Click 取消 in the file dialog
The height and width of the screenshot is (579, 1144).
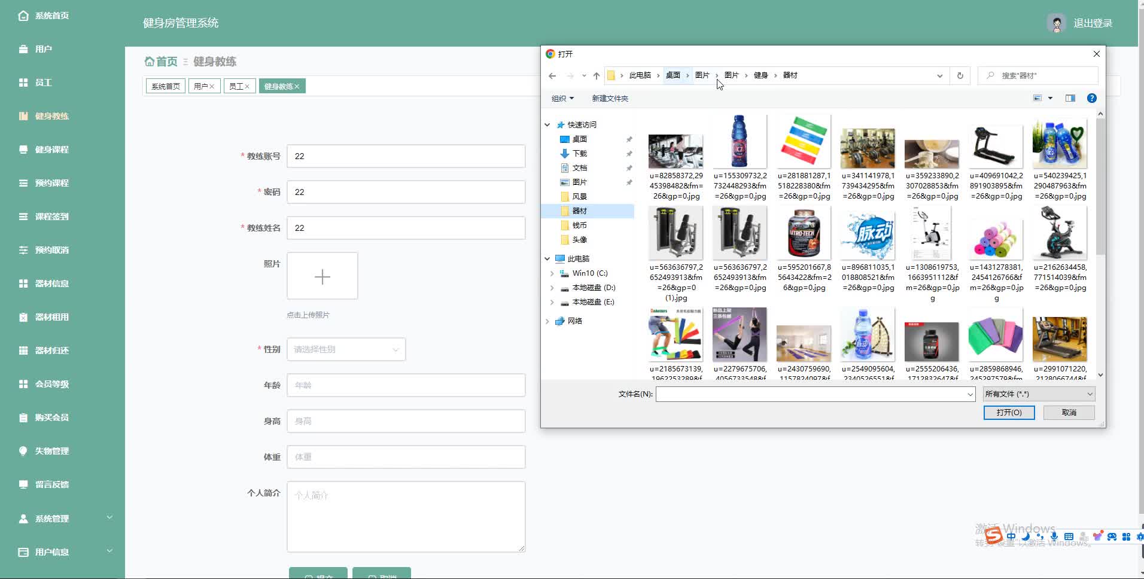[x=1069, y=413]
